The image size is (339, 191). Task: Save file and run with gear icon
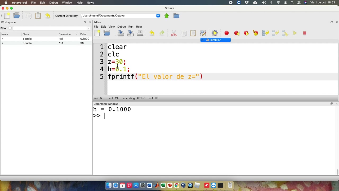(215, 33)
